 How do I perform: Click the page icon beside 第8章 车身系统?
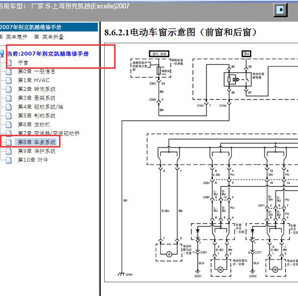9,142
